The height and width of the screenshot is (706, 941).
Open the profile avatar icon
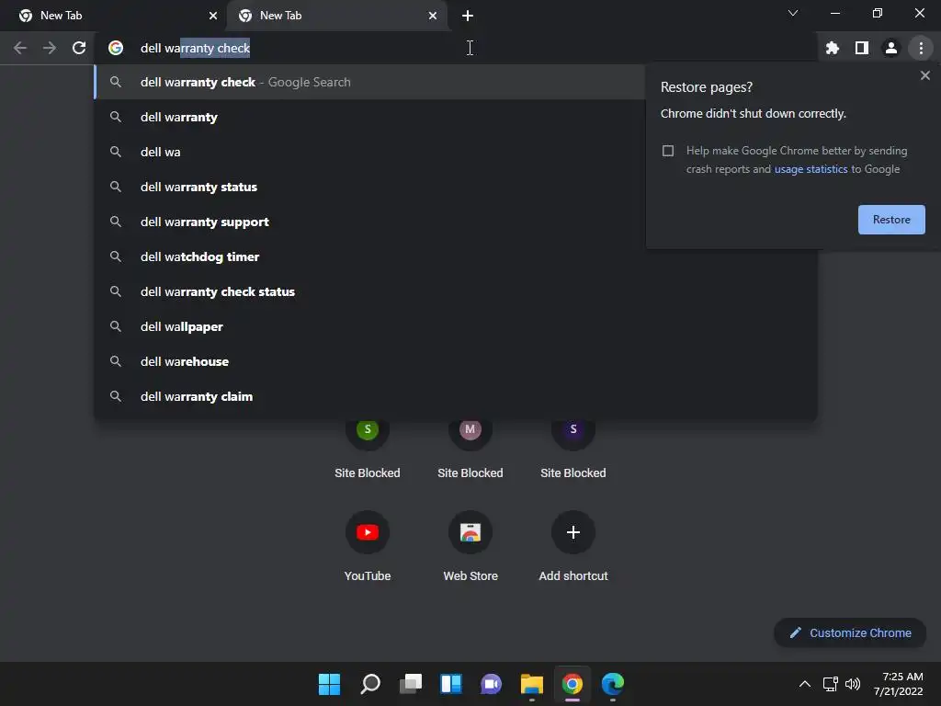tap(891, 48)
